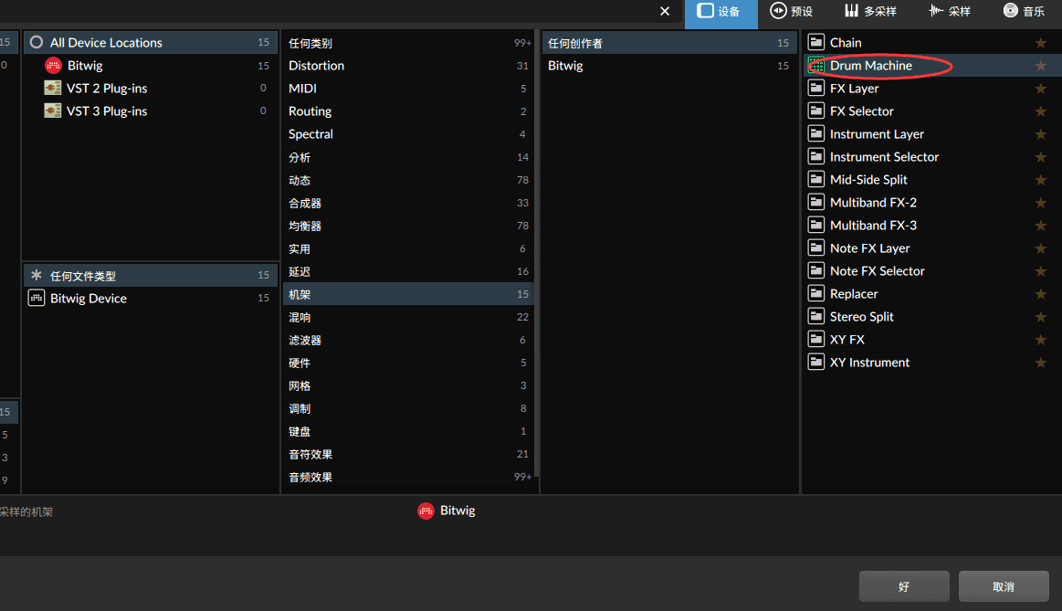Select the 音频效果 category
Viewport: 1062px width, 611px height.
[408, 477]
